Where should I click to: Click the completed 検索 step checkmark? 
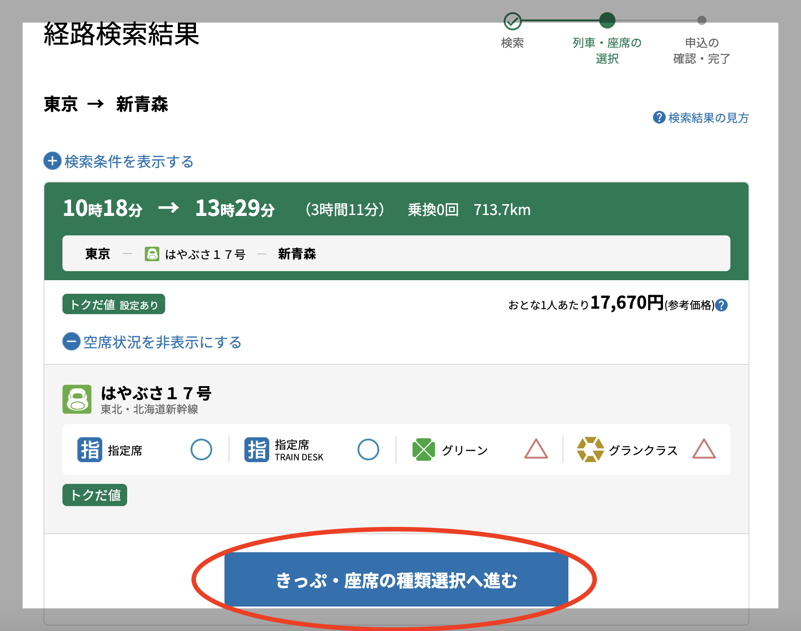click(513, 21)
